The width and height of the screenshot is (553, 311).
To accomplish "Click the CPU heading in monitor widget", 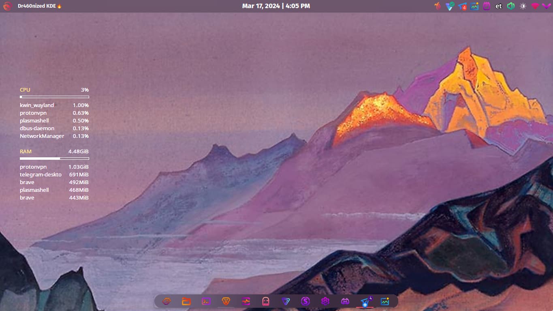I will (25, 90).
